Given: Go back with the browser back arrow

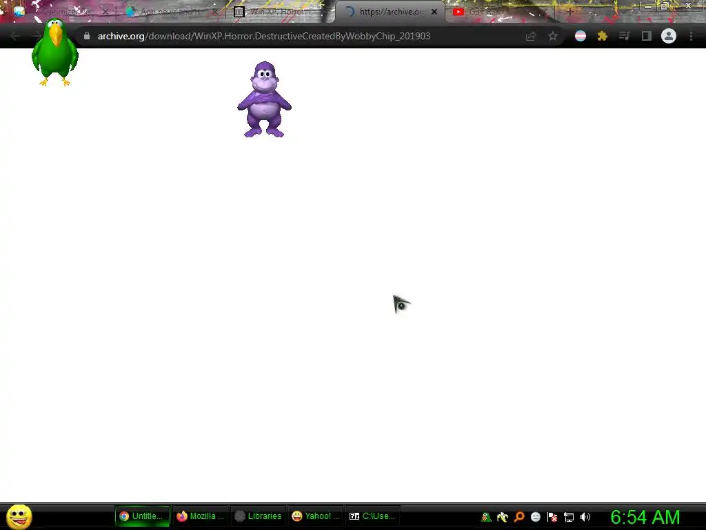Looking at the screenshot, I should (x=15, y=36).
